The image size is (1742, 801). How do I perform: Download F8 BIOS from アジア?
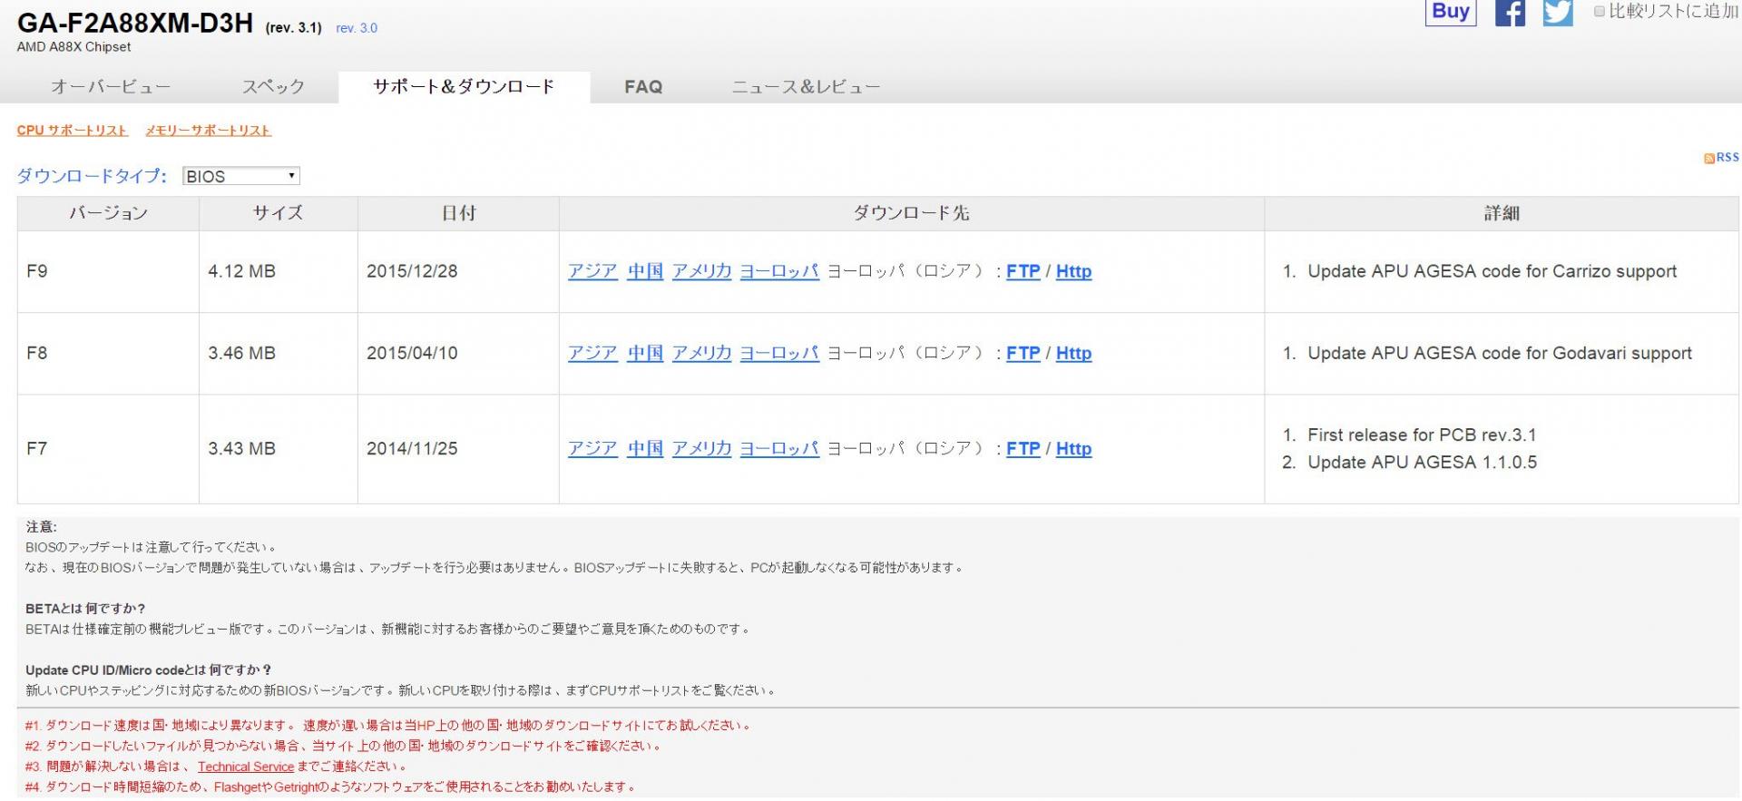(x=592, y=353)
